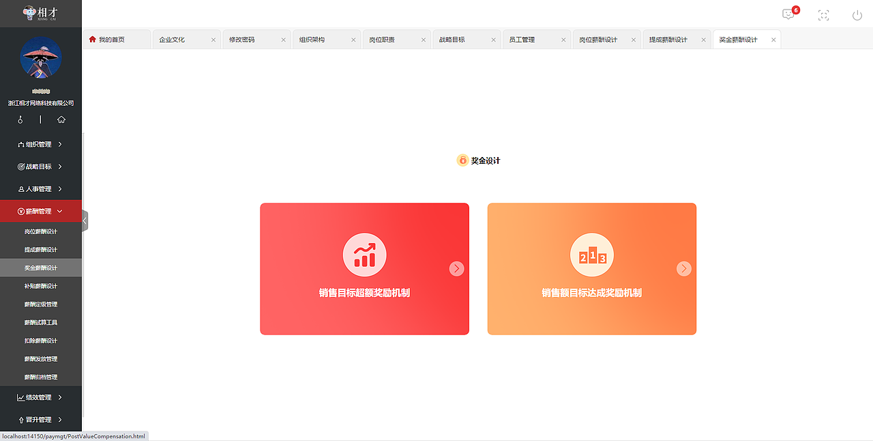Expand the 绩效管理 menu
Screen dimensions: 873x441
[41, 397]
